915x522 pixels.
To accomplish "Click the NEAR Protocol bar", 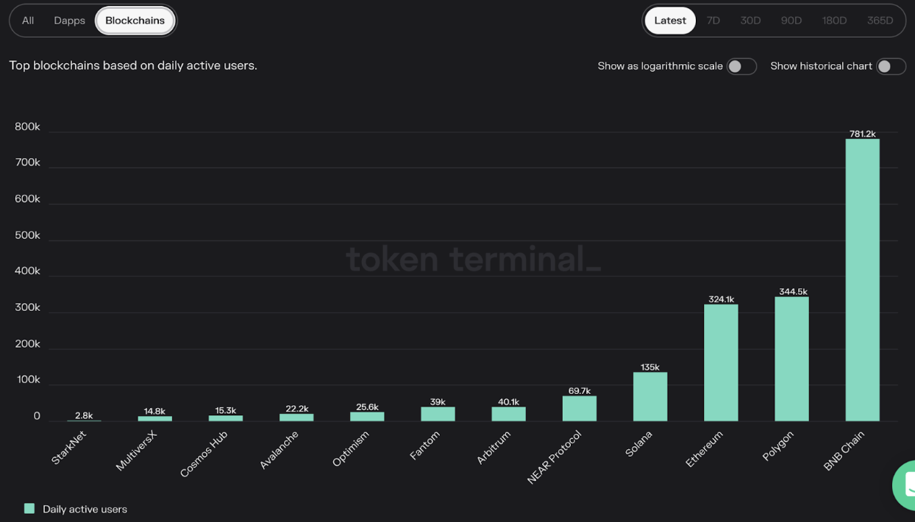I will [x=580, y=409].
